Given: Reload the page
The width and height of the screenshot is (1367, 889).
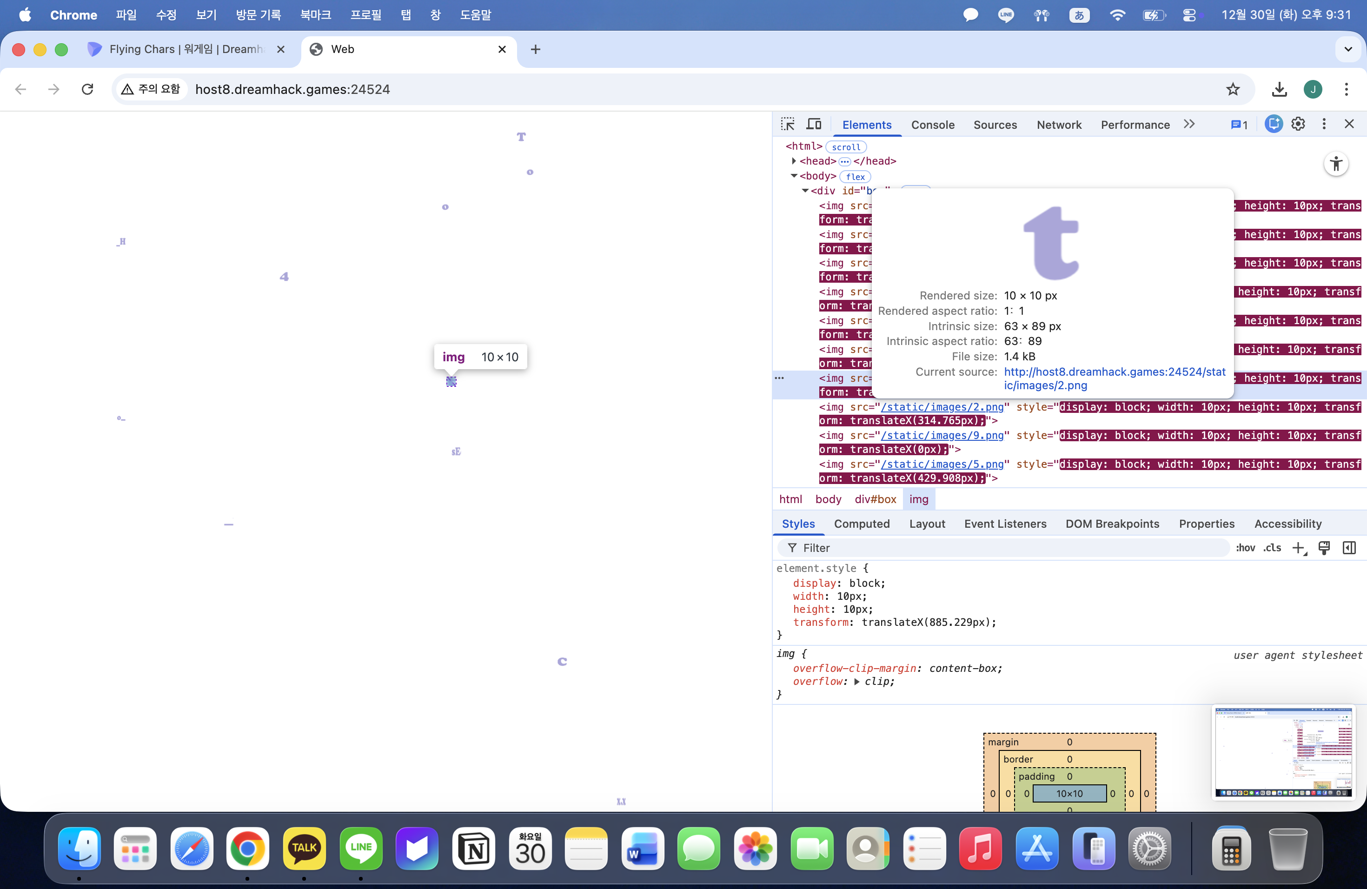Looking at the screenshot, I should [87, 90].
